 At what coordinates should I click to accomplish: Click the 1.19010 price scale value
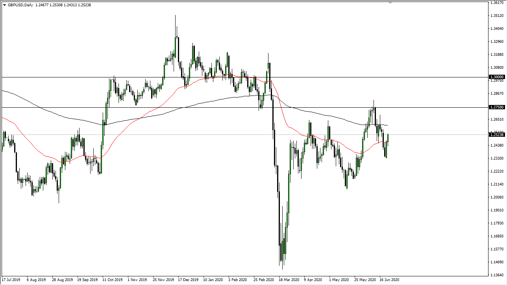pyautogui.click(x=497, y=210)
